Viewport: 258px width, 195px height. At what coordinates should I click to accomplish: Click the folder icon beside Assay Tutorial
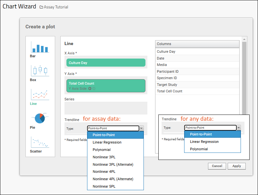point(41,7)
